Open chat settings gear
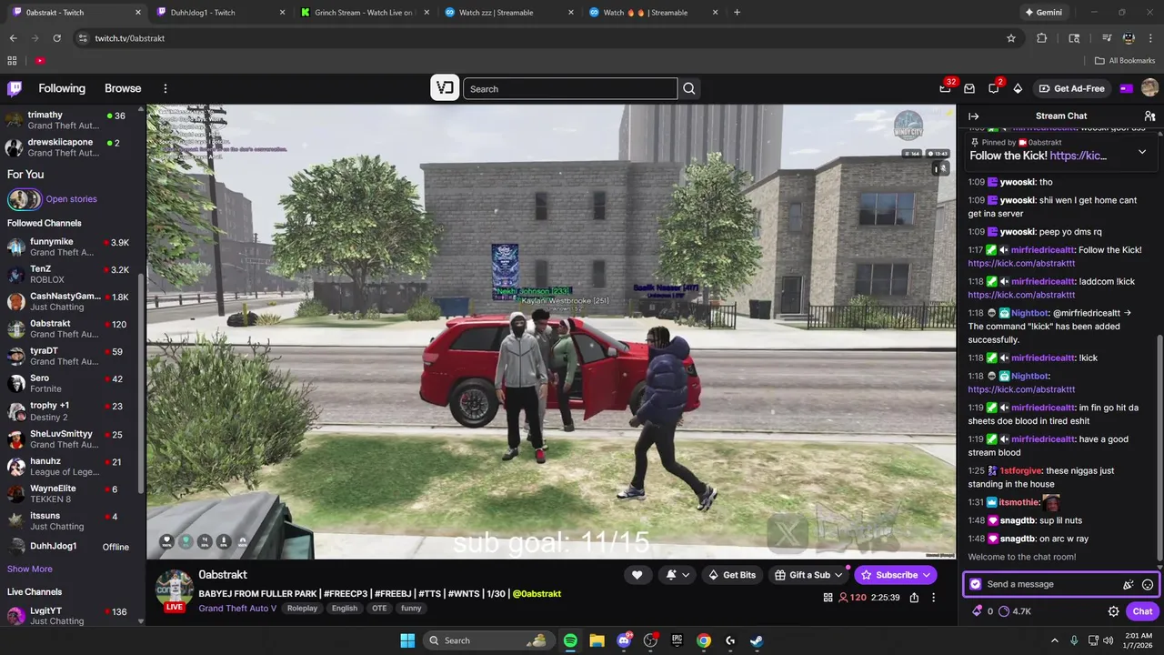 (x=1113, y=611)
